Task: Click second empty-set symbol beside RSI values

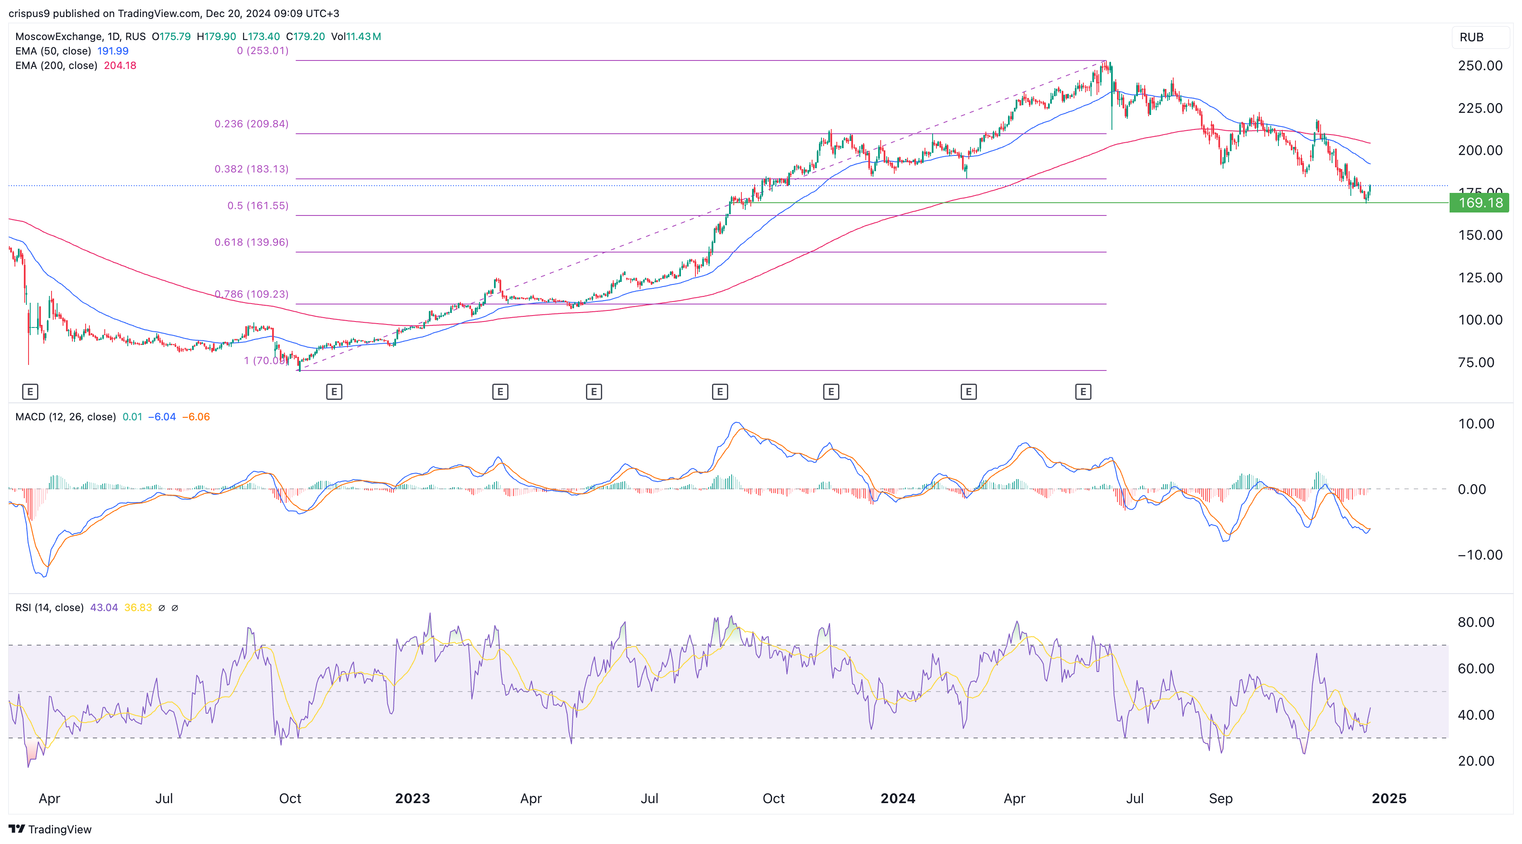Action: (x=175, y=608)
